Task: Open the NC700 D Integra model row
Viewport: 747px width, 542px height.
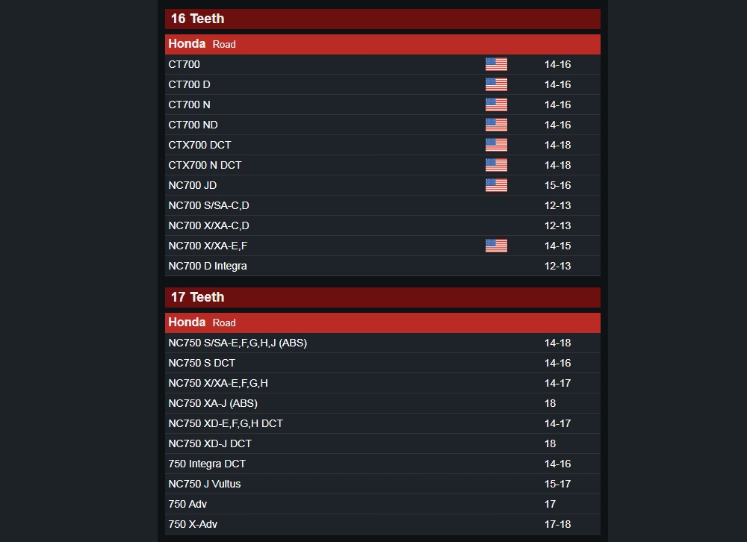Action: [x=382, y=266]
